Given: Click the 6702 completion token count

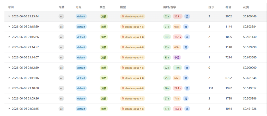Looking at the screenshot, I should [x=228, y=78].
